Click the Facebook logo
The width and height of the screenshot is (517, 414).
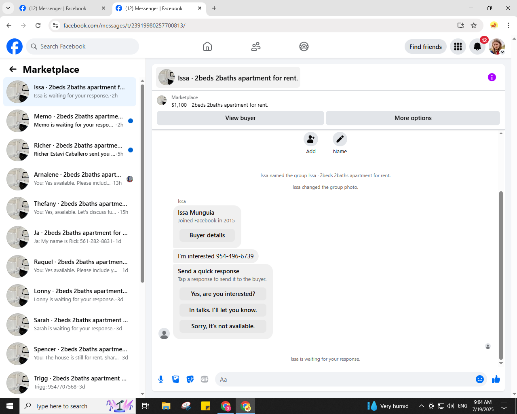[15, 46]
